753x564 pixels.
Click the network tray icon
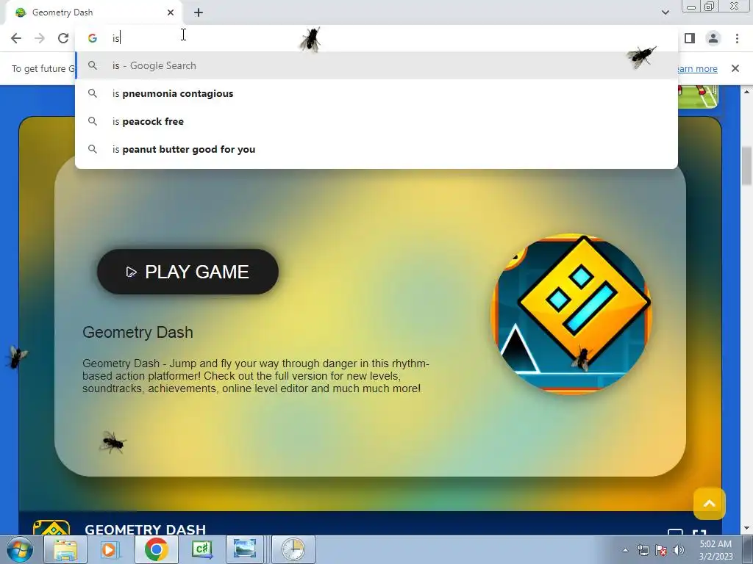coord(643,550)
